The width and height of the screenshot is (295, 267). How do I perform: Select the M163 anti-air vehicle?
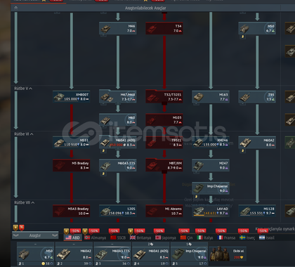tap(211, 97)
